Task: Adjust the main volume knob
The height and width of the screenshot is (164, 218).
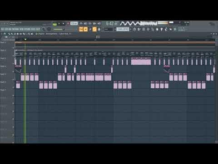Action: pyautogui.click(x=44, y=29)
